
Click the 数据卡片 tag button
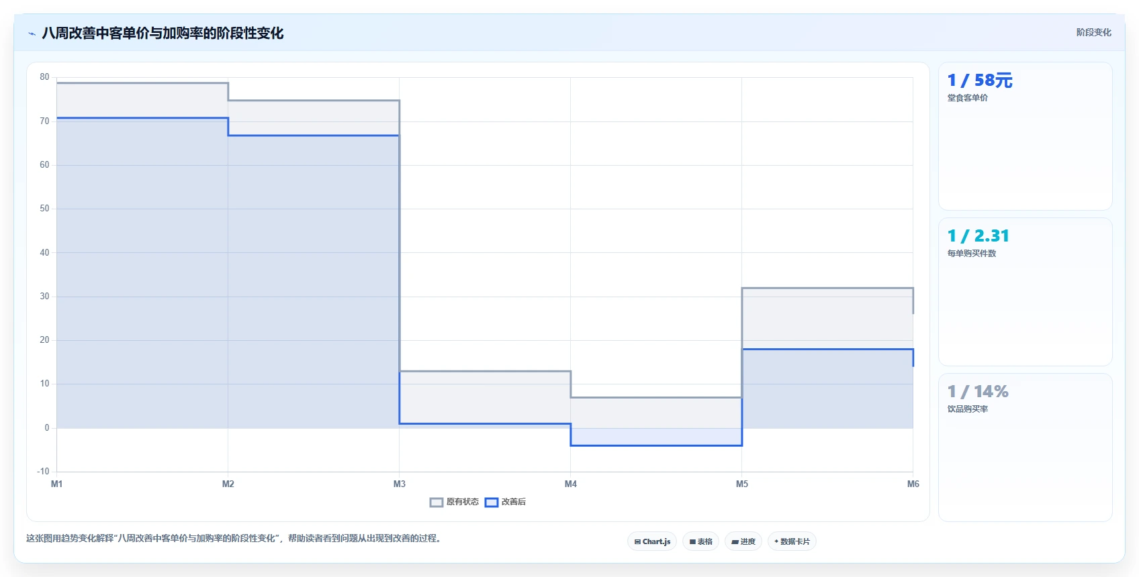tap(792, 541)
